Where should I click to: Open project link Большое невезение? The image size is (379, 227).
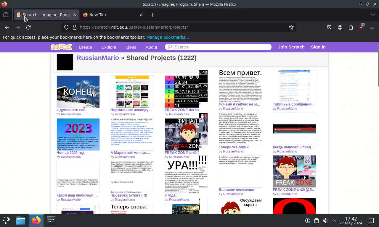point(236,190)
